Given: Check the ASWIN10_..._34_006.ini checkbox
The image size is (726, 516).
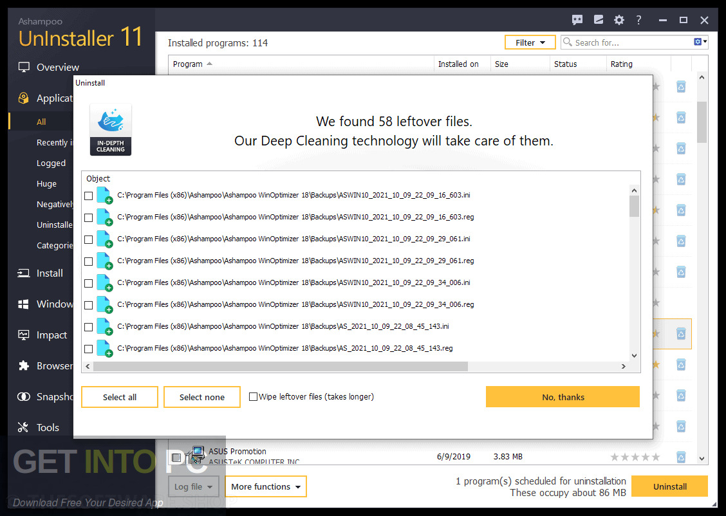Looking at the screenshot, I should coord(88,283).
